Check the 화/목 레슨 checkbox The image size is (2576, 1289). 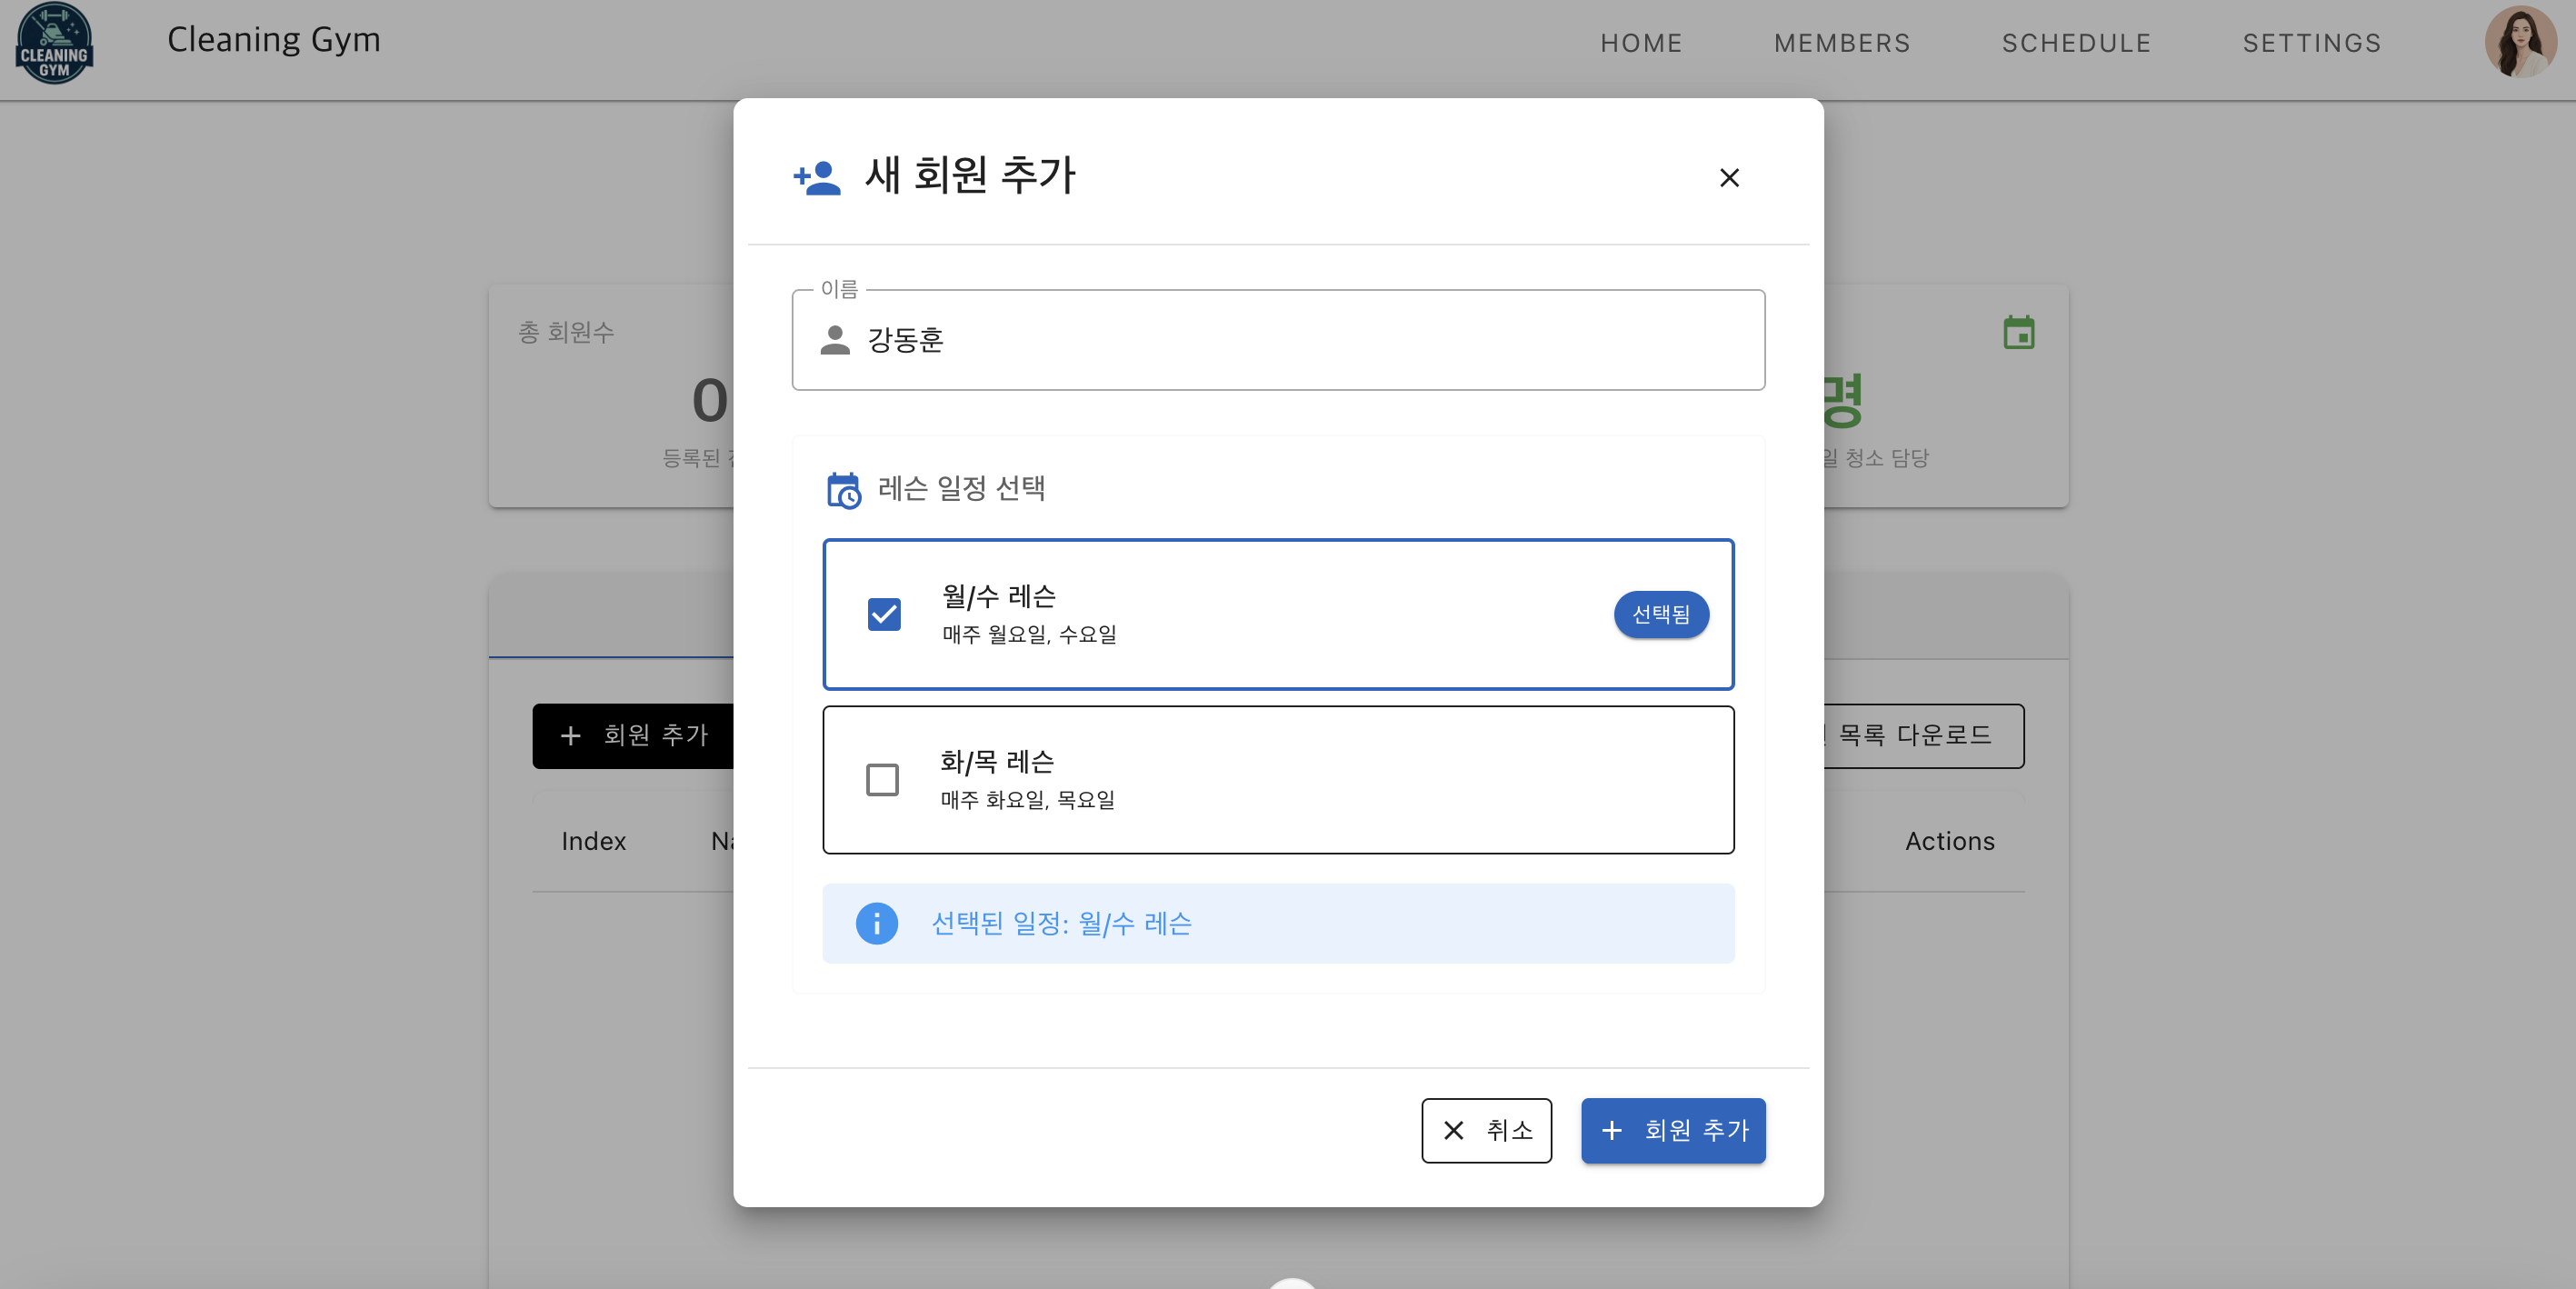[x=881, y=780]
